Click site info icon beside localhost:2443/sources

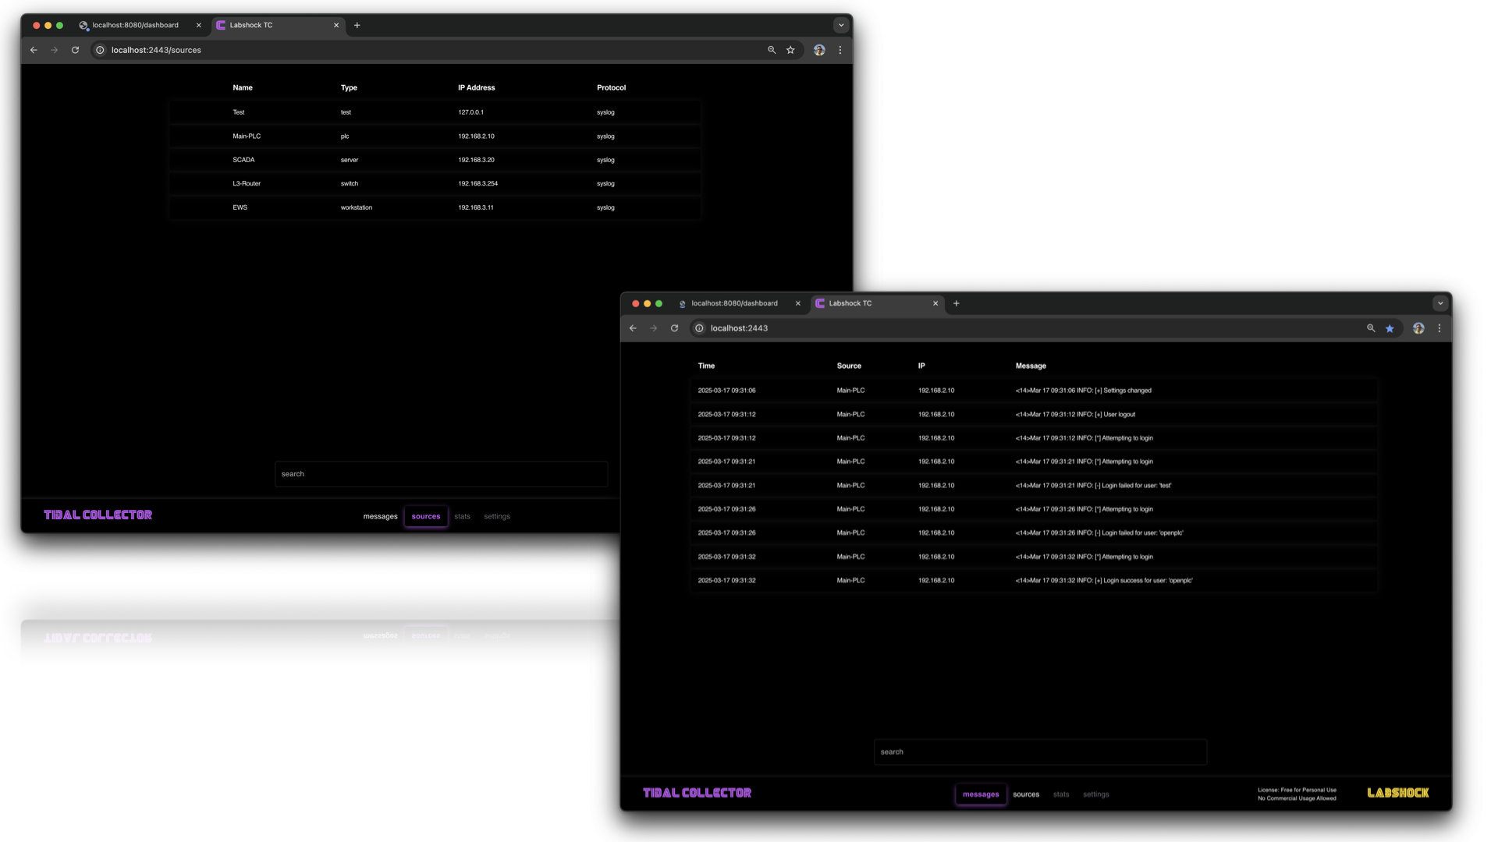pos(100,50)
